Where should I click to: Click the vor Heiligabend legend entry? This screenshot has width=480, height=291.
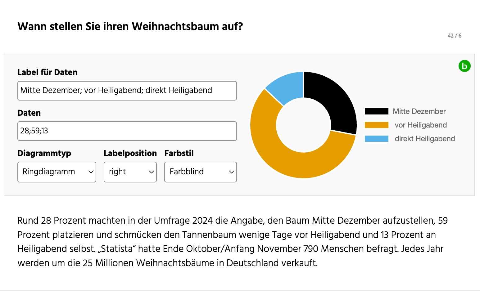(421, 125)
